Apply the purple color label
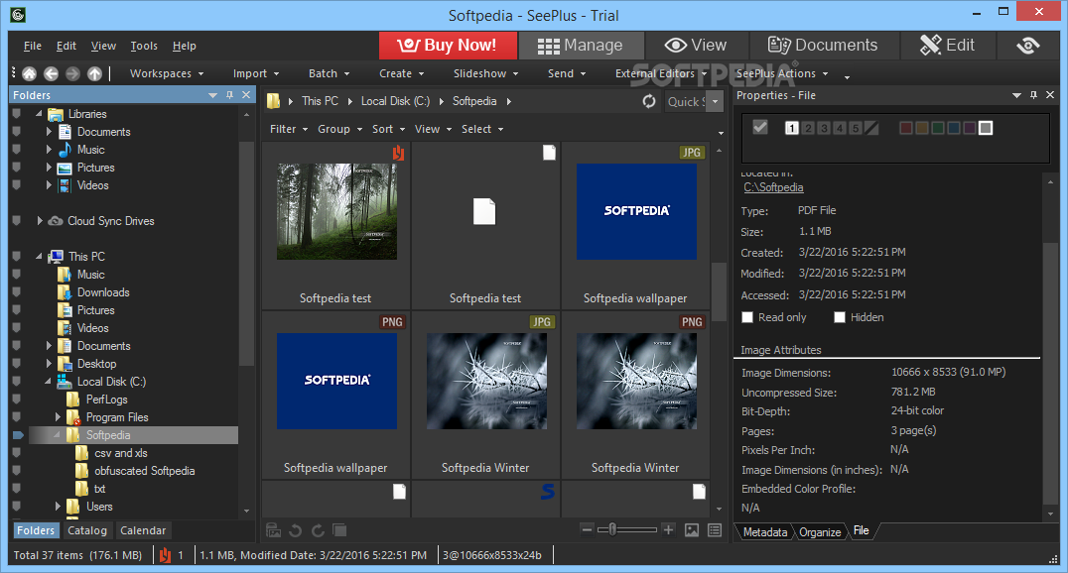The height and width of the screenshot is (573, 1068). point(970,128)
